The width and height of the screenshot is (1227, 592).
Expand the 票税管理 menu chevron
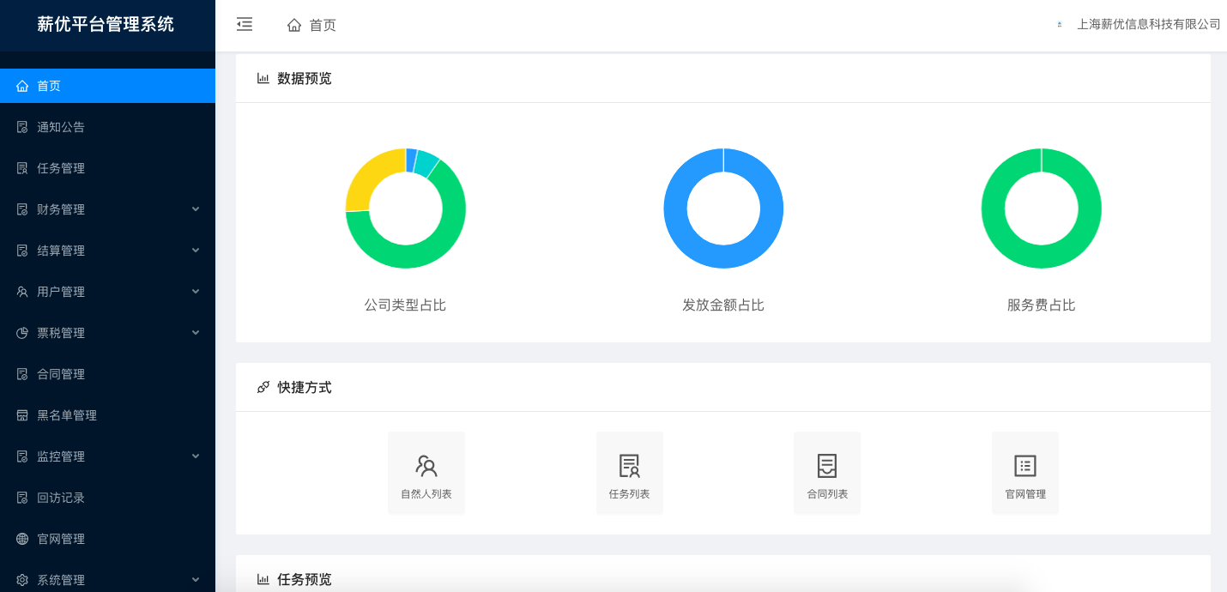click(196, 333)
